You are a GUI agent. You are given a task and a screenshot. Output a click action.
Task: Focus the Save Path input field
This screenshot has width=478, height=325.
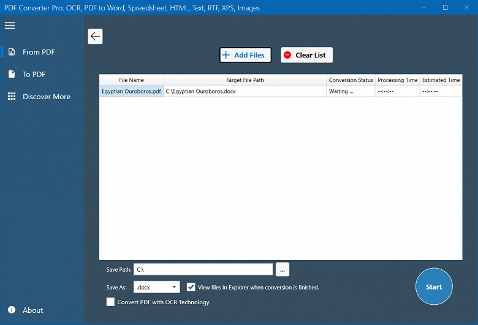pos(203,269)
